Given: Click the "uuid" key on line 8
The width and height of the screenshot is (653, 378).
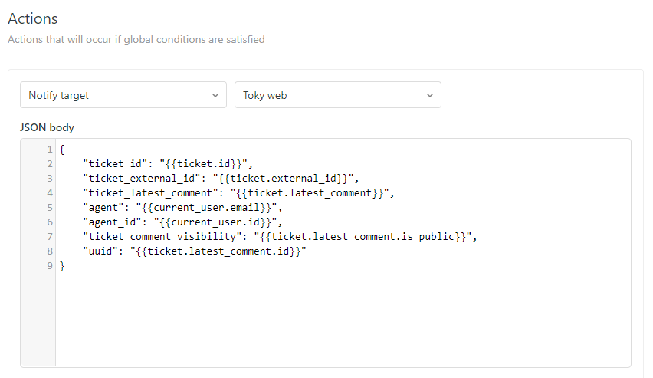Looking at the screenshot, I should (x=102, y=251).
